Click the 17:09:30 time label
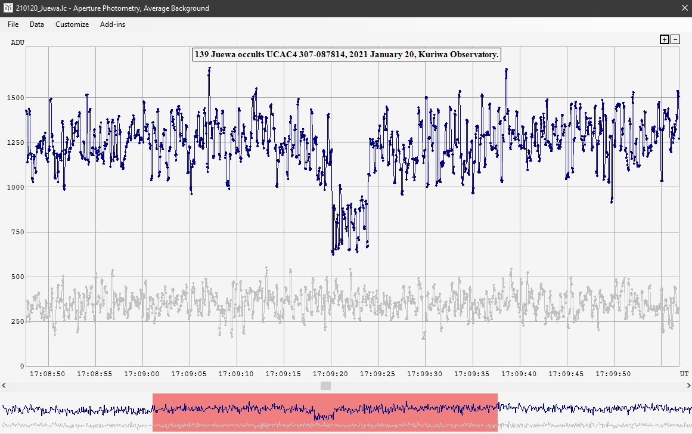The image size is (692, 434). tap(424, 374)
